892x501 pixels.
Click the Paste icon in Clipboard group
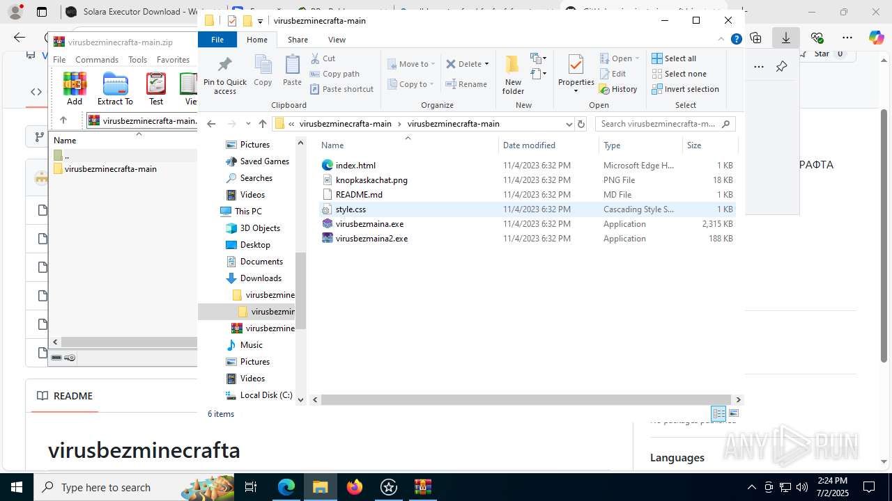tap(292, 71)
